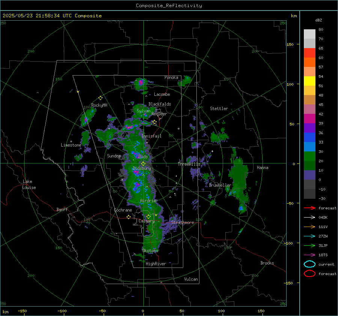Screen dimensions: 338x316
Task: Select the RedDeer city label
Action: click(x=159, y=114)
